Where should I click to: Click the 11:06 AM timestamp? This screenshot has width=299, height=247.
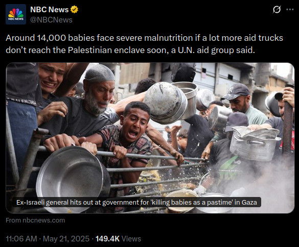(21, 239)
